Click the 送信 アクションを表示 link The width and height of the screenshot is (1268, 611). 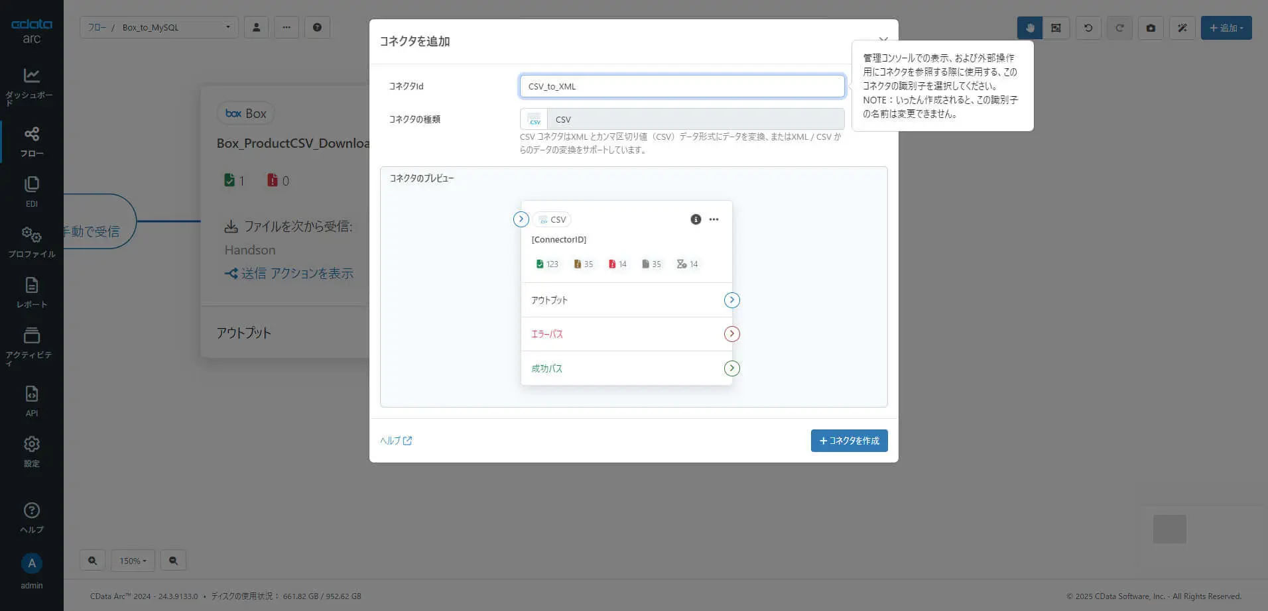tap(289, 273)
